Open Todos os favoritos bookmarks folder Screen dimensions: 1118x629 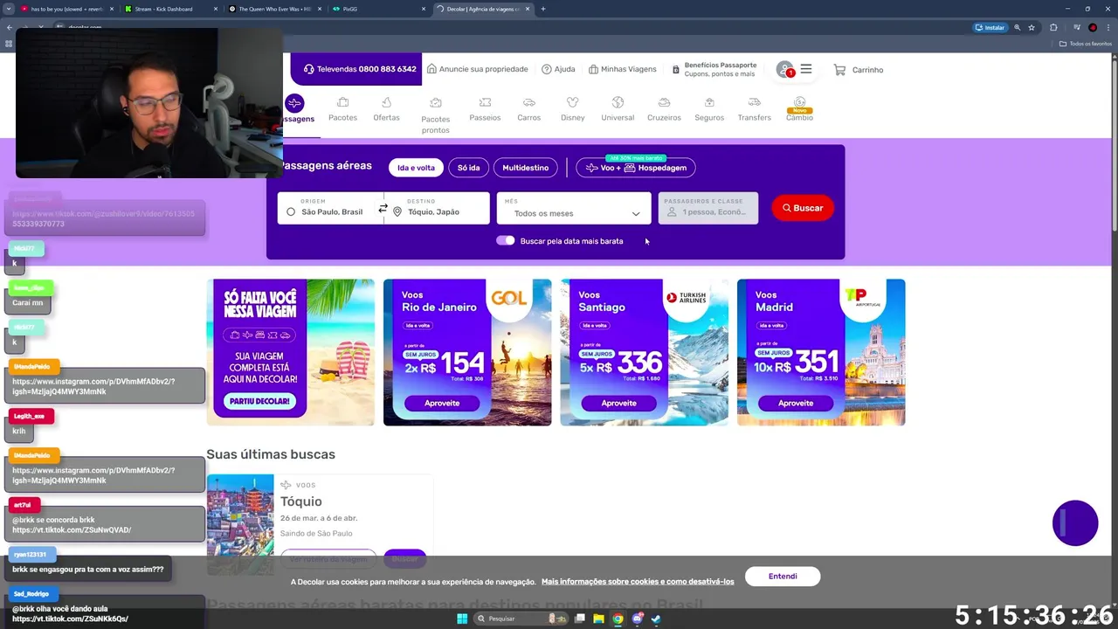(1086, 44)
